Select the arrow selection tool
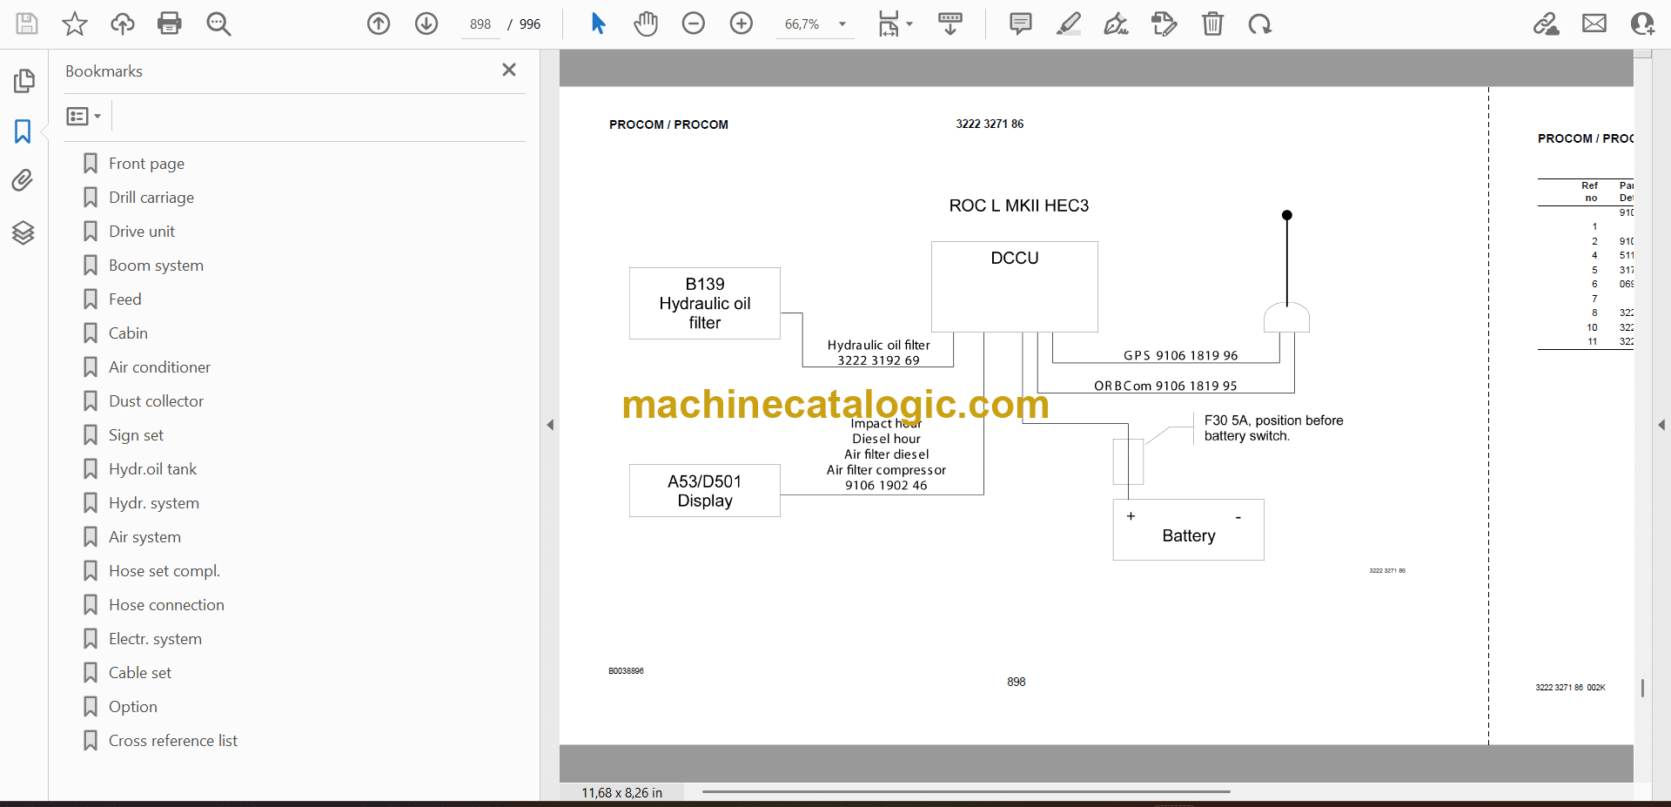Image resolution: width=1671 pixels, height=807 pixels. click(598, 24)
